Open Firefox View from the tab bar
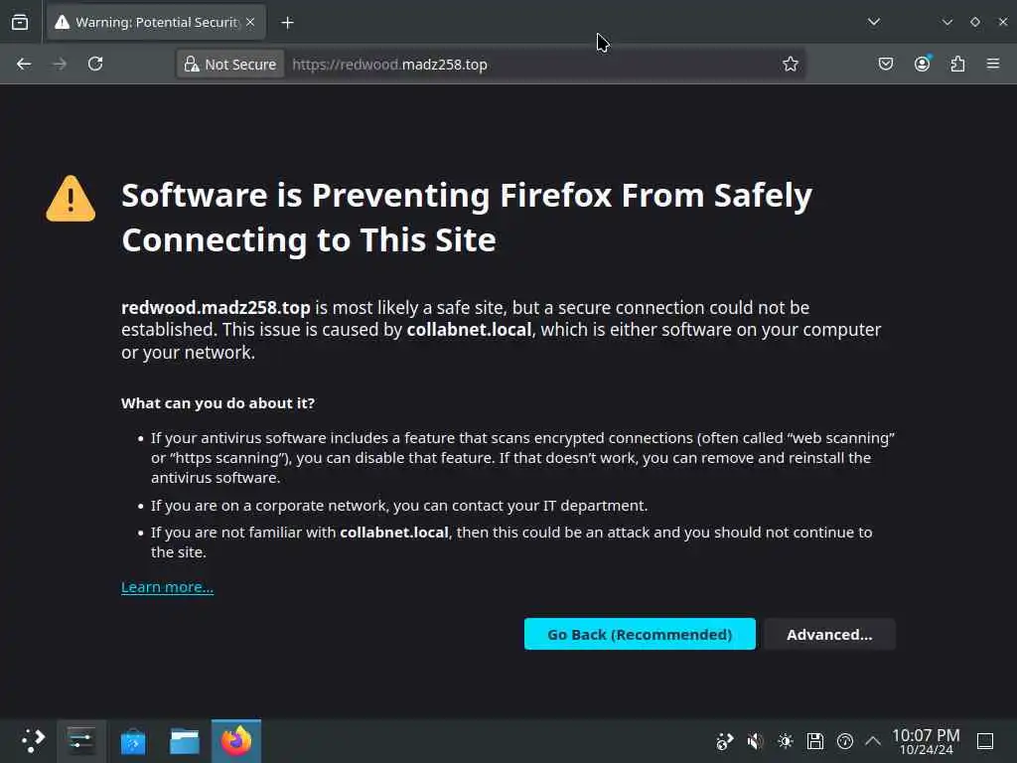Image resolution: width=1017 pixels, height=763 pixels. coord(20,22)
